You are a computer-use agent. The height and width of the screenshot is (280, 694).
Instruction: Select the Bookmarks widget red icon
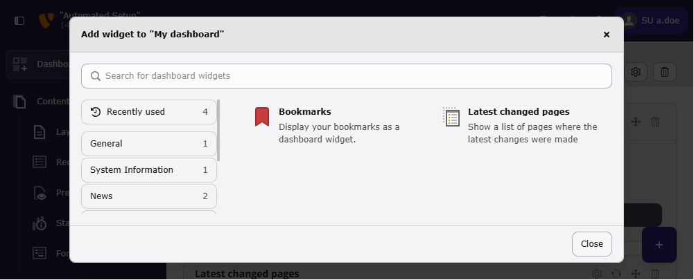262,117
